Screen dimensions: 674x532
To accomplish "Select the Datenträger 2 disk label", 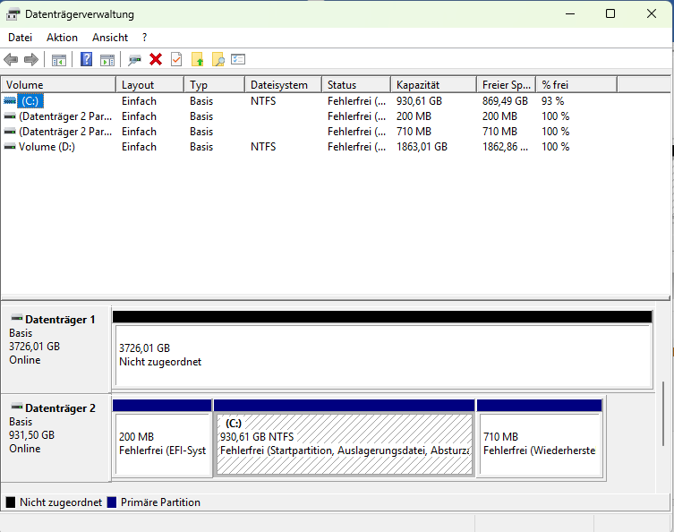I will pyautogui.click(x=55, y=438).
